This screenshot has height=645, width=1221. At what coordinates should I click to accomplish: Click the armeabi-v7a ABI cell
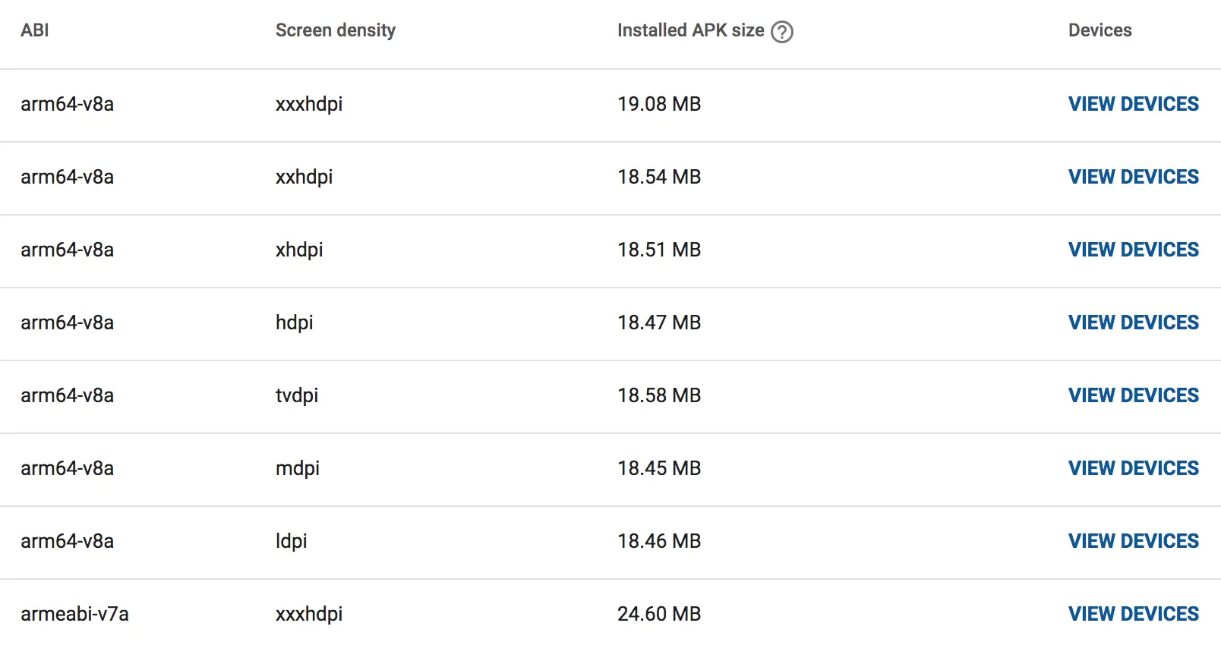(x=74, y=614)
